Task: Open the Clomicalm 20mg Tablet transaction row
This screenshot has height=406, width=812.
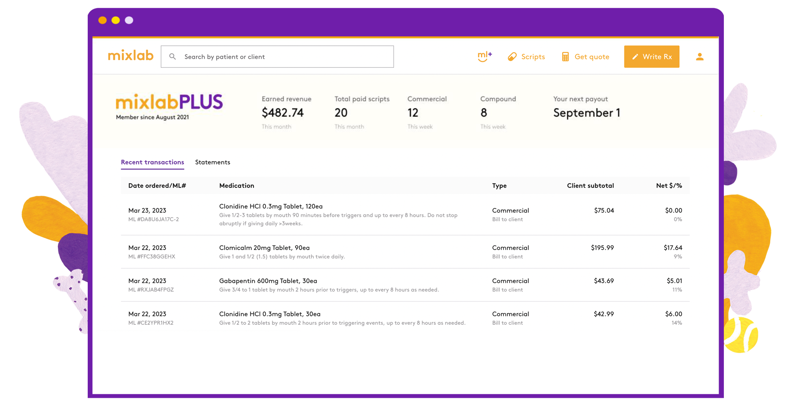Action: coord(264,248)
